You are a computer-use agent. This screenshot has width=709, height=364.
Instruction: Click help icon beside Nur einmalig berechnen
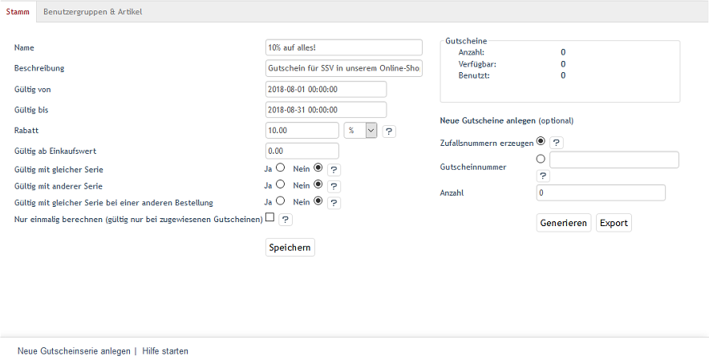point(285,219)
